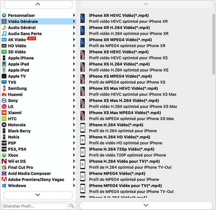
Task: Click the 4K Vidéo category icon
Action: [x=4, y=40]
